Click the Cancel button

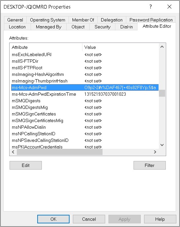pyautogui.click(x=89, y=219)
